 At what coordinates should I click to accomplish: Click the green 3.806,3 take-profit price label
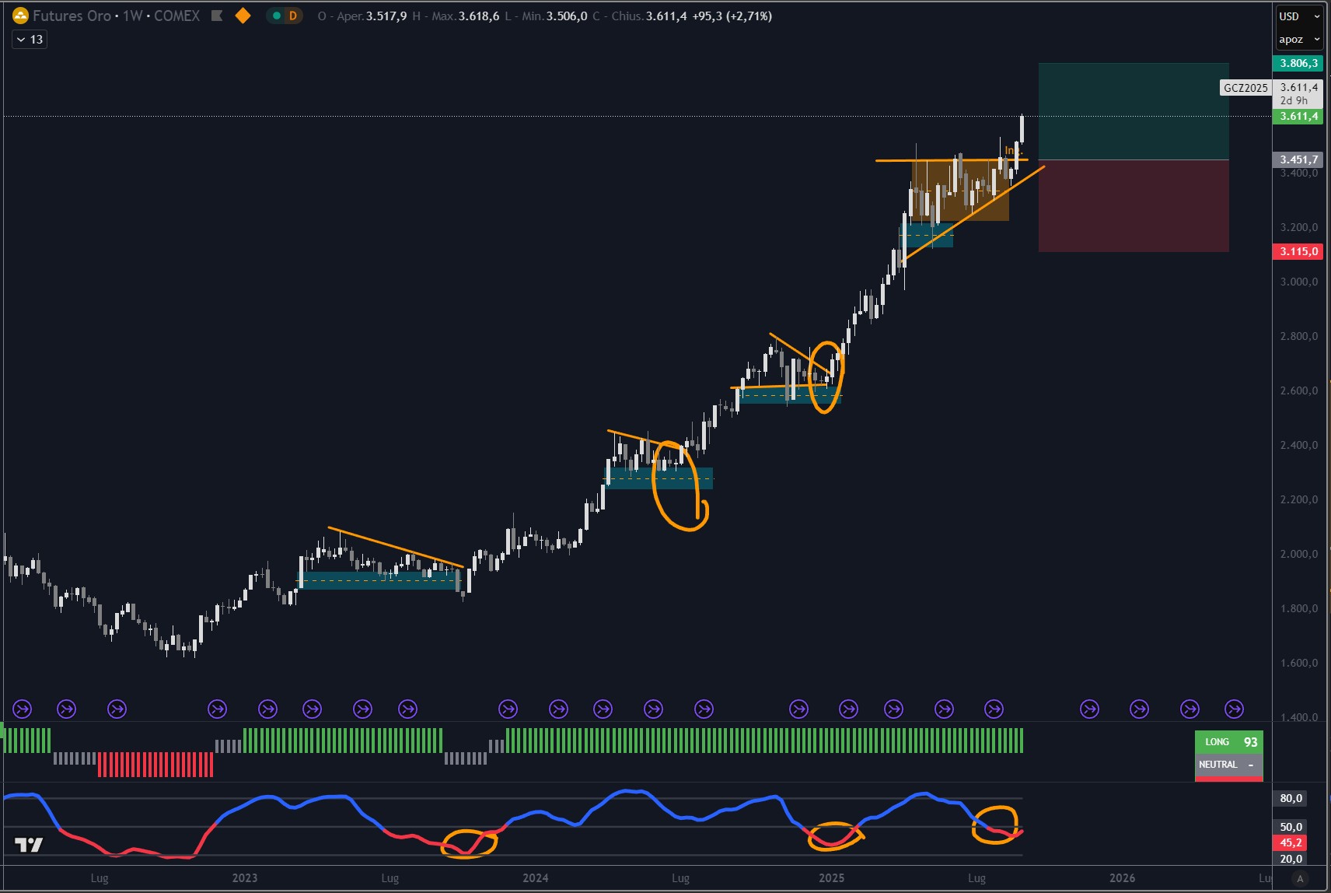(x=1298, y=63)
